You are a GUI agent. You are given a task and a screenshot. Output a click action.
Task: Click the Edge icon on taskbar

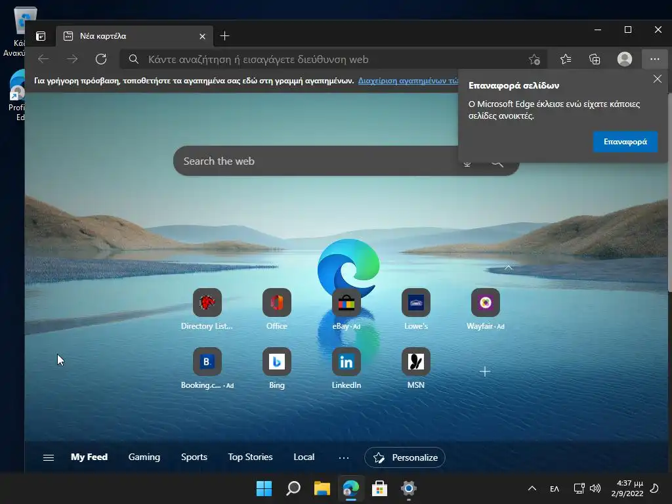(x=350, y=488)
